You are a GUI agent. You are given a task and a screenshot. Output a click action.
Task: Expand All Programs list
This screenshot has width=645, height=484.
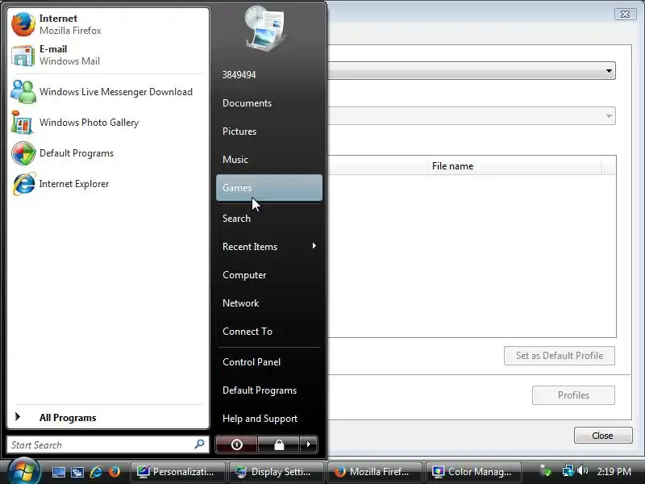[108, 417]
